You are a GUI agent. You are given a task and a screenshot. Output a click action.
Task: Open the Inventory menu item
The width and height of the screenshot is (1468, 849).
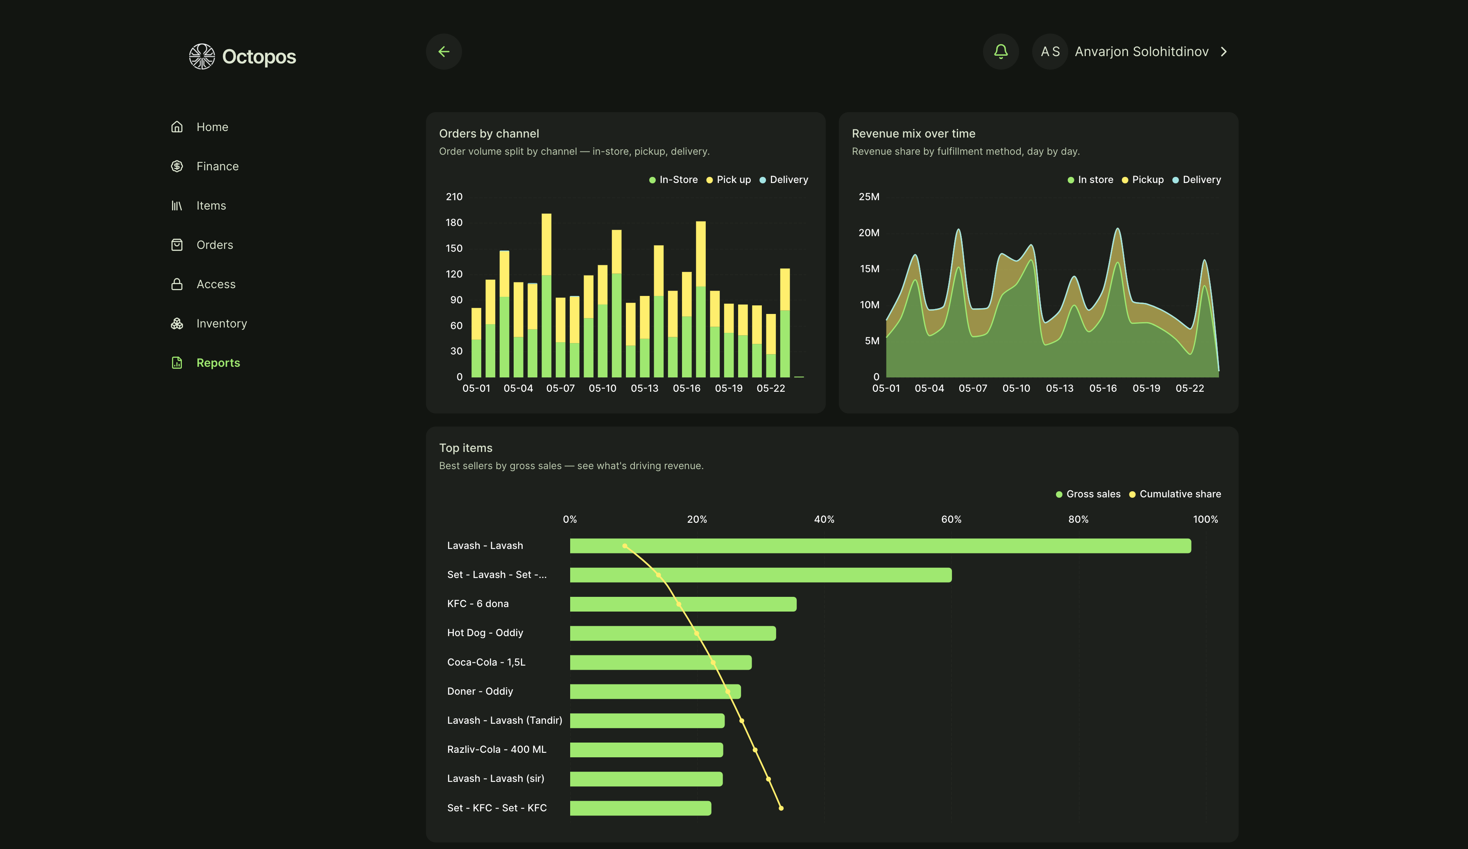tap(221, 324)
